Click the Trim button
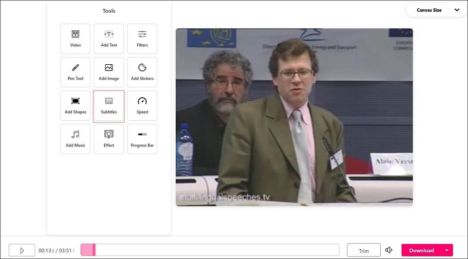This screenshot has width=468, height=259. tap(364, 250)
